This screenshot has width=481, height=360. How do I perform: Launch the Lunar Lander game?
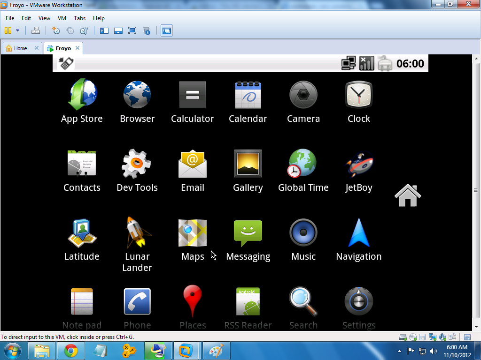[x=137, y=244]
